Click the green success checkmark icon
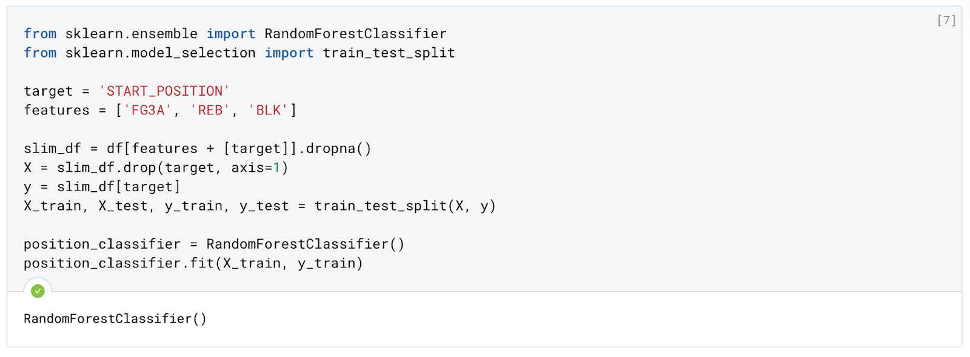970x357 pixels. [38, 291]
